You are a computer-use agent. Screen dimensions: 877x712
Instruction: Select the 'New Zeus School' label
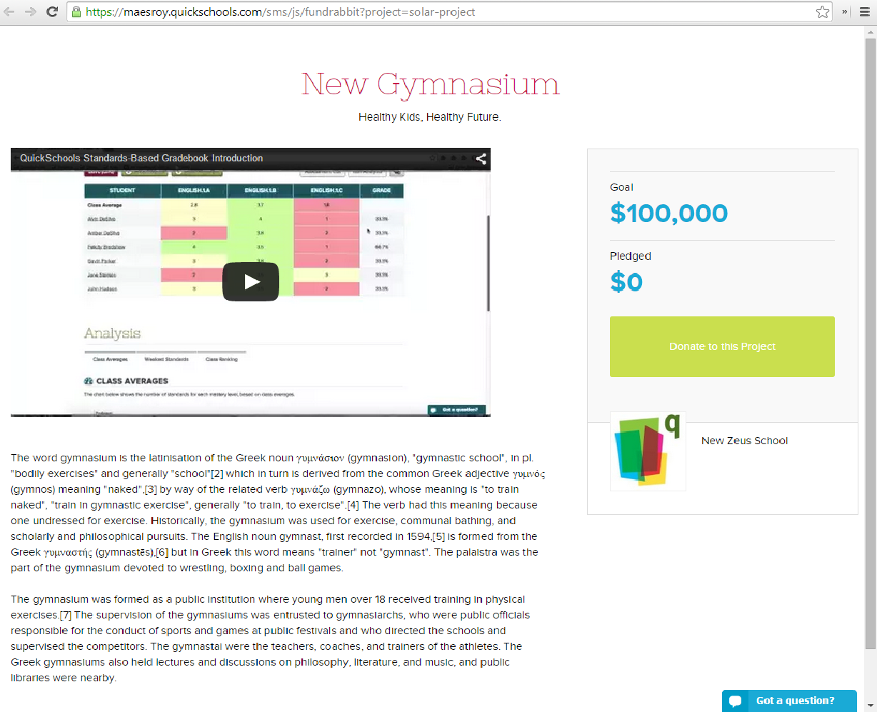(x=744, y=441)
